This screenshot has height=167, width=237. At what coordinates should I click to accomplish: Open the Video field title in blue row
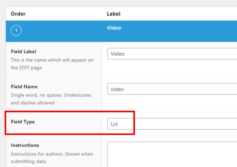pyautogui.click(x=114, y=28)
